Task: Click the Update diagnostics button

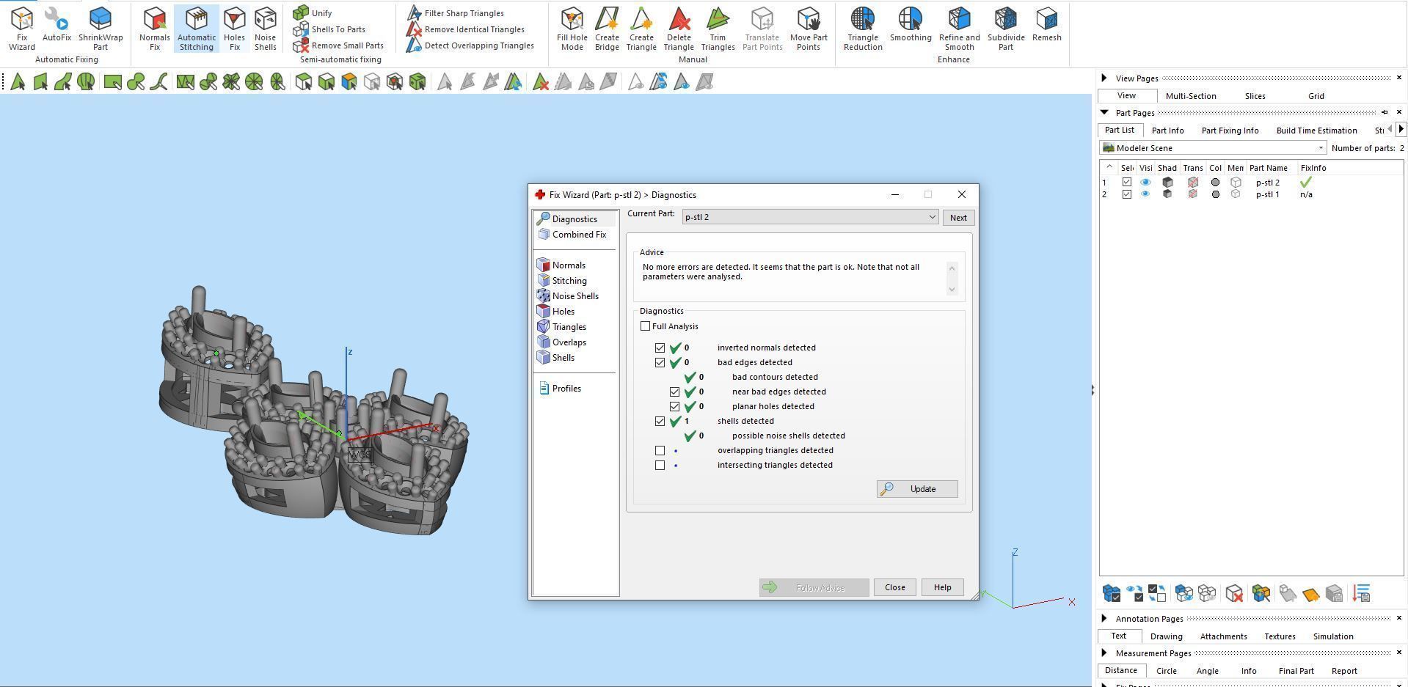Action: point(917,489)
